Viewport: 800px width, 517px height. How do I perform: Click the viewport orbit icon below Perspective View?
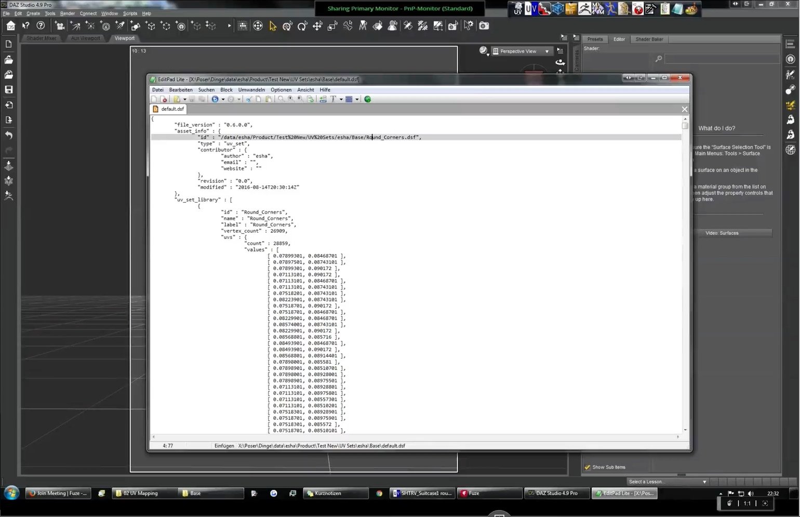coord(560,62)
